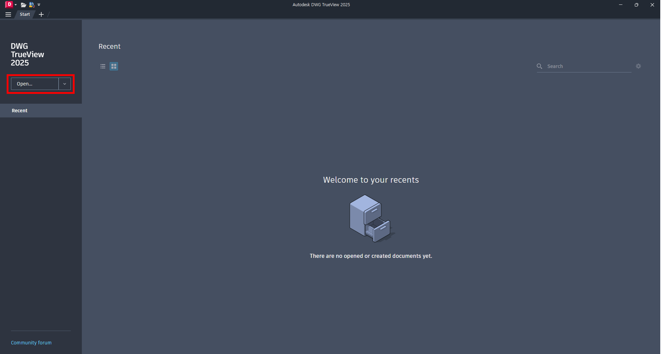Viewport: 663px width, 354px height.
Task: Expand the dropdown arrow beside Open...
Action: point(65,84)
